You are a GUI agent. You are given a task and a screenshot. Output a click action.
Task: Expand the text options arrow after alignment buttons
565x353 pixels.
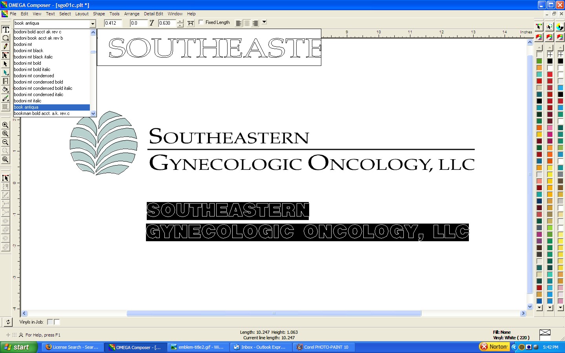264,22
